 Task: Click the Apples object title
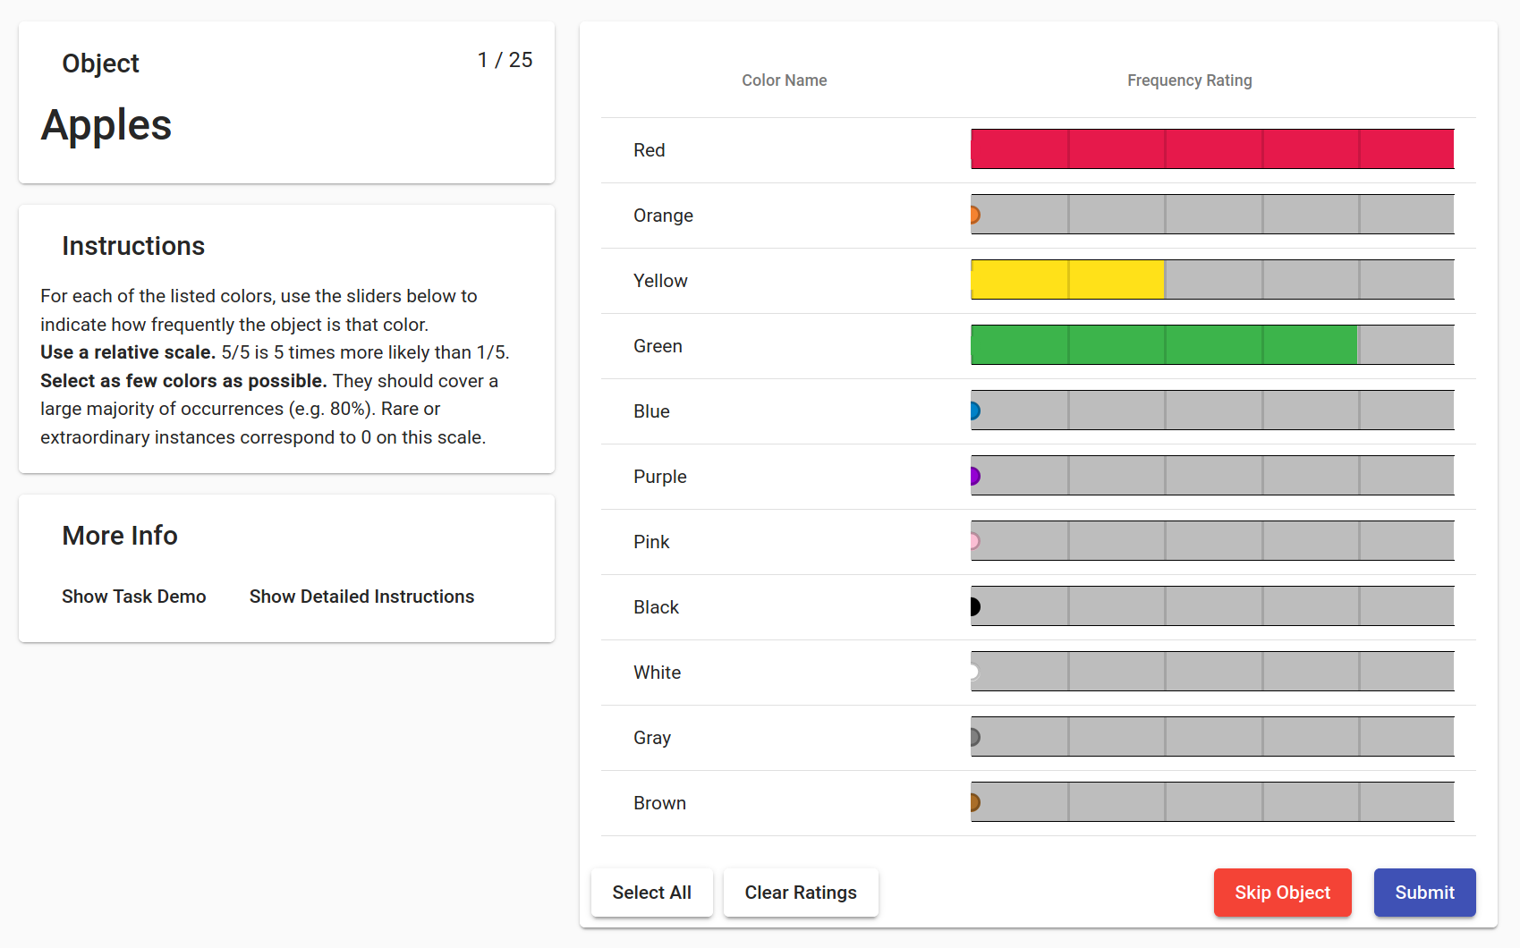[x=106, y=125]
